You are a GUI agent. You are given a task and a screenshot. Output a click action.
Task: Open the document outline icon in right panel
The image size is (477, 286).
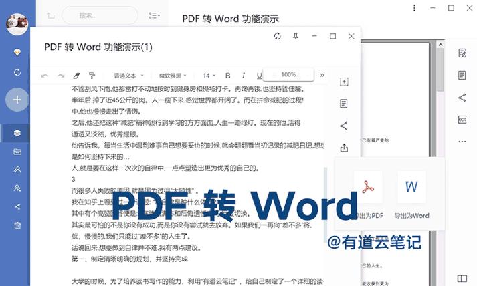(x=462, y=75)
